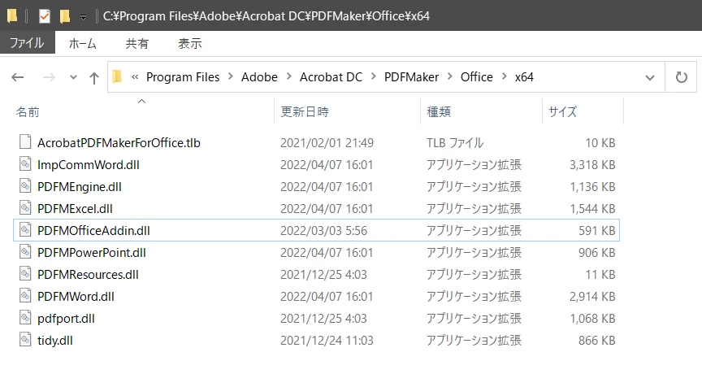
Task: Sort by 種類 column header
Action: (438, 112)
